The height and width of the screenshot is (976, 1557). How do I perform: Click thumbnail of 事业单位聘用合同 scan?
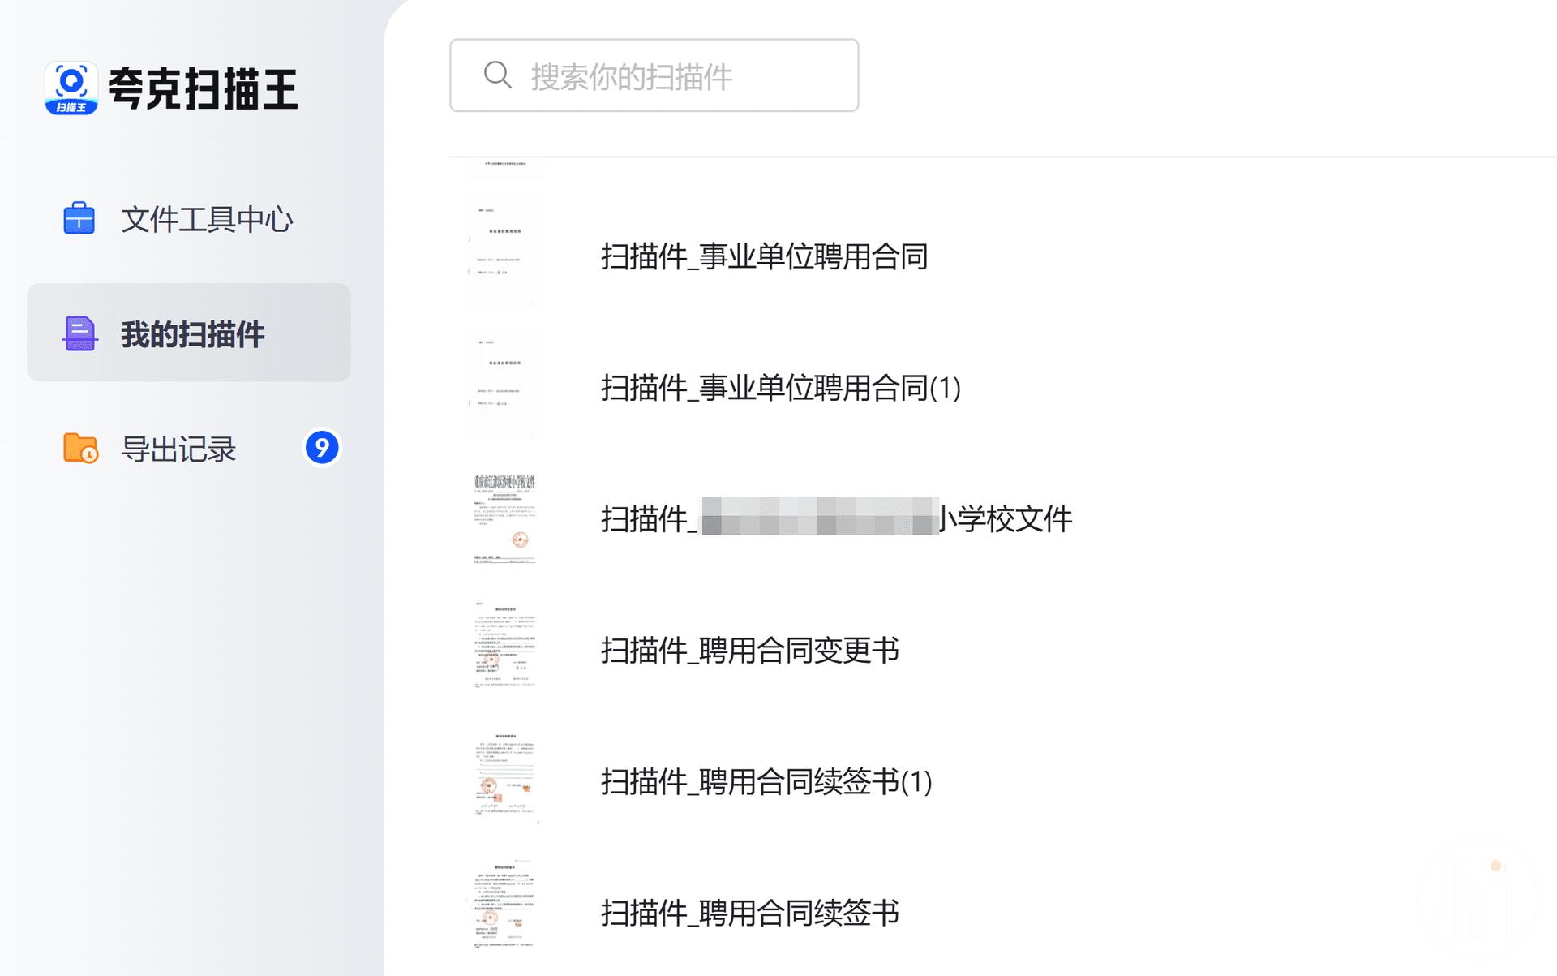504,253
